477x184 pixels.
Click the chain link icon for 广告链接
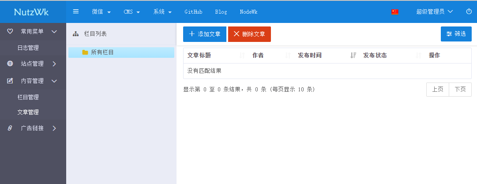[x=10, y=128]
